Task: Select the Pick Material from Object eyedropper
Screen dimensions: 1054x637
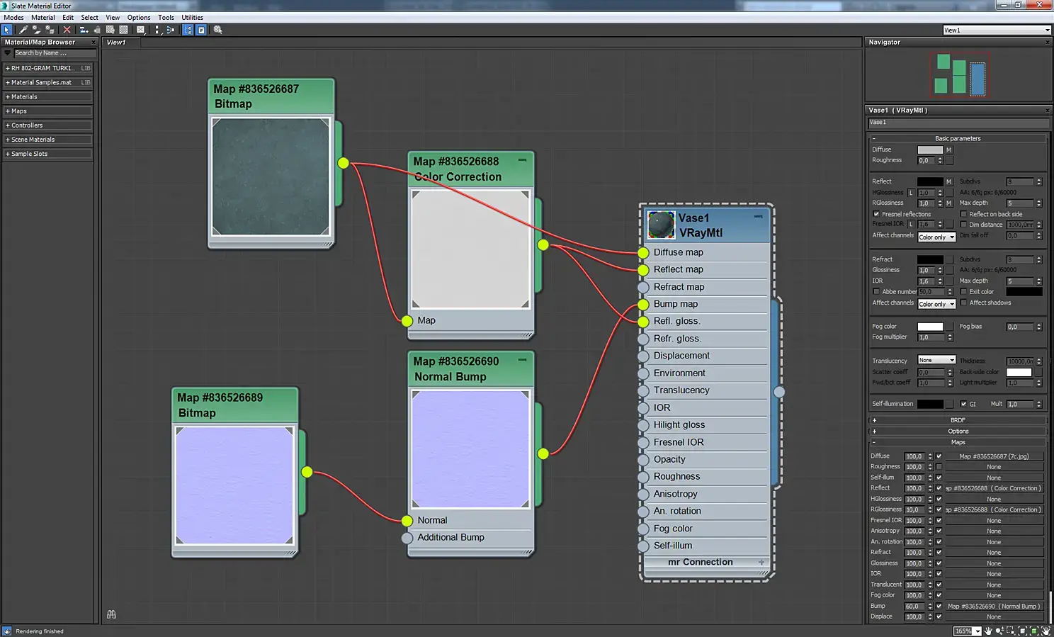Action: click(x=23, y=30)
